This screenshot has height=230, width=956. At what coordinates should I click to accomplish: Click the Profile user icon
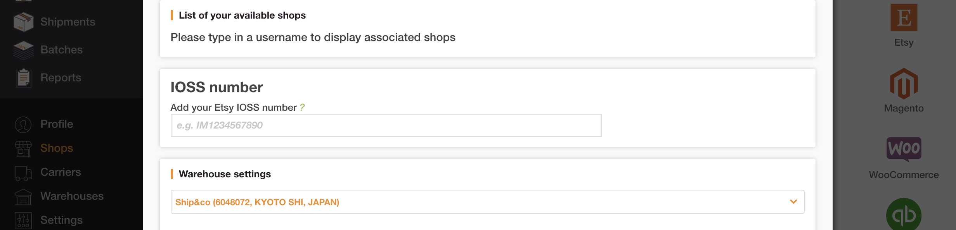[23, 124]
